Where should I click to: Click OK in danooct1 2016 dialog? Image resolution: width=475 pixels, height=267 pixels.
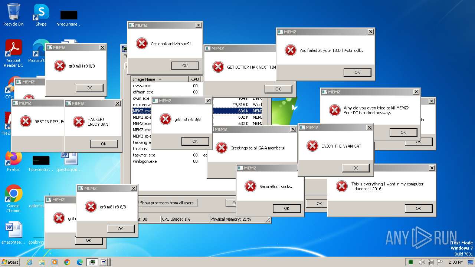(419, 208)
